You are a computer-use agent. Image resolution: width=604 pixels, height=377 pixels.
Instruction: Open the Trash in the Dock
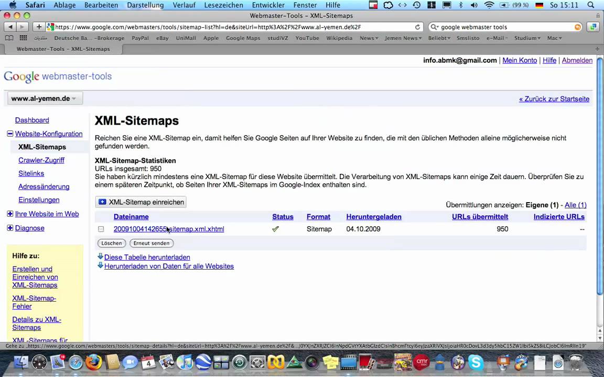click(576, 362)
